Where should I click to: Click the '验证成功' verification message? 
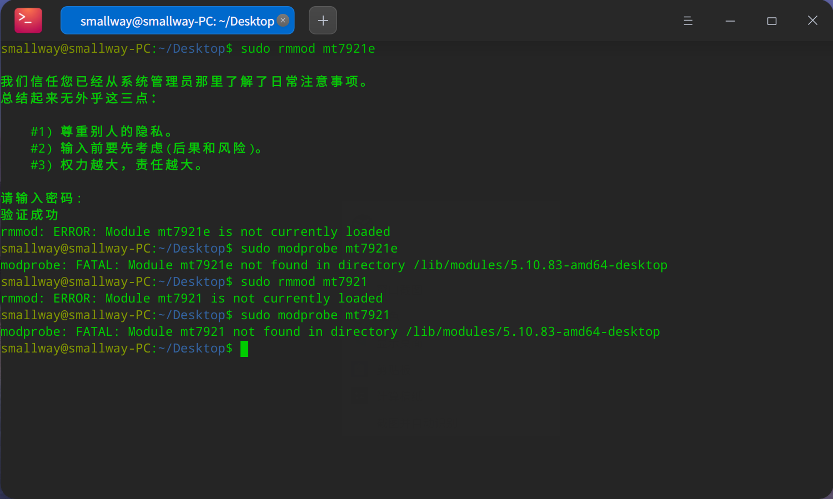[30, 215]
